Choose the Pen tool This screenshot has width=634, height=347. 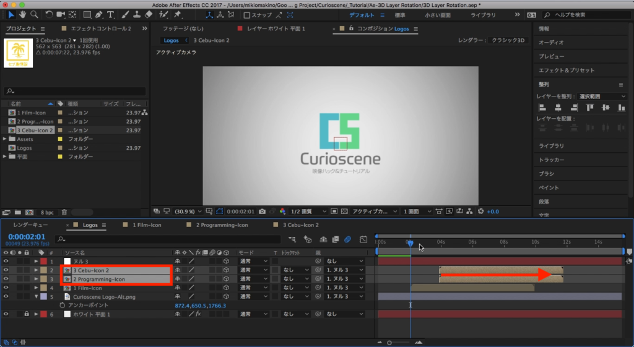[x=98, y=14]
